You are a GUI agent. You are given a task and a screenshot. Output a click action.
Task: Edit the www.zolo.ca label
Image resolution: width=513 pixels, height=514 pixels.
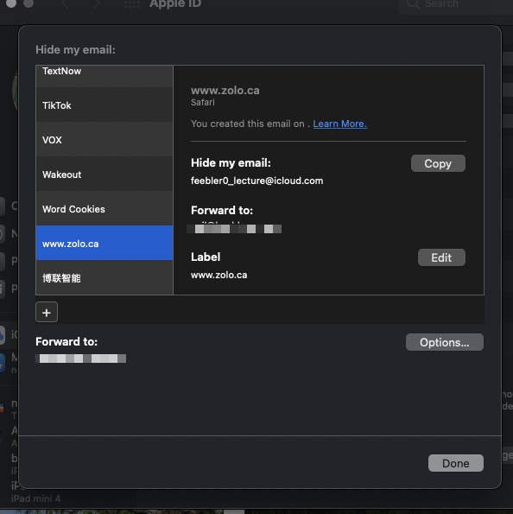click(x=441, y=257)
